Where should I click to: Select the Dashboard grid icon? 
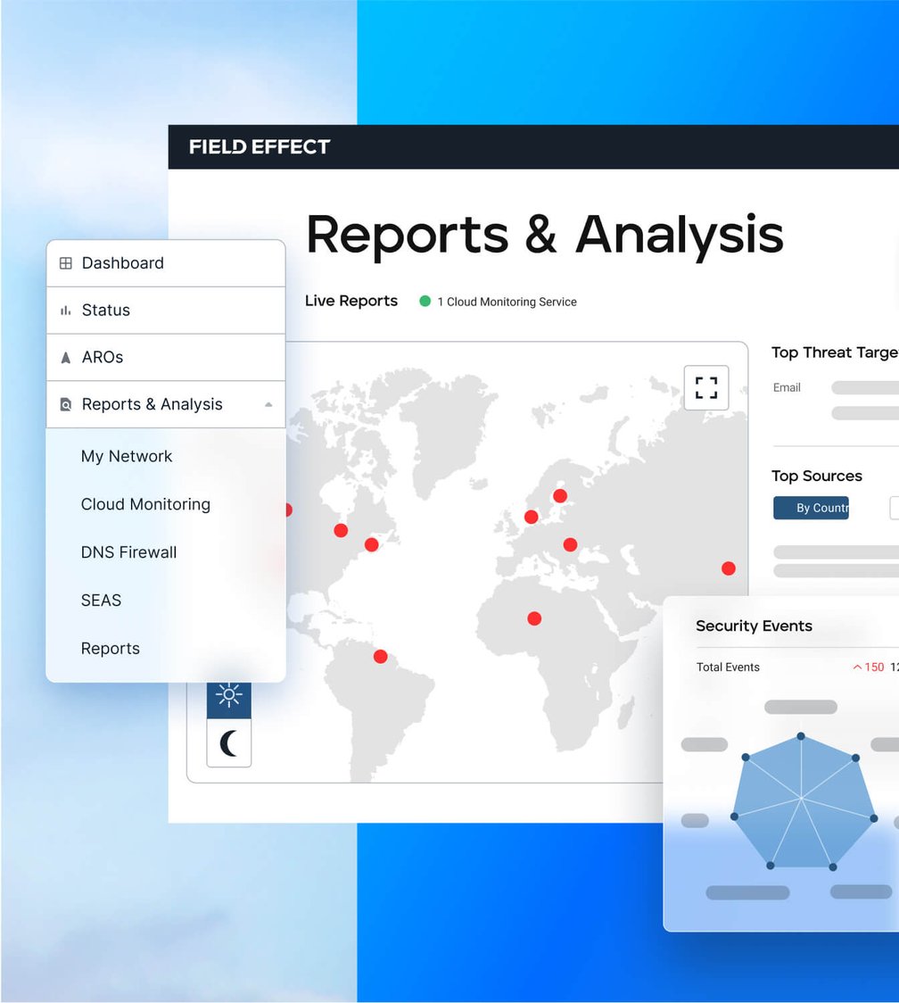(x=64, y=263)
